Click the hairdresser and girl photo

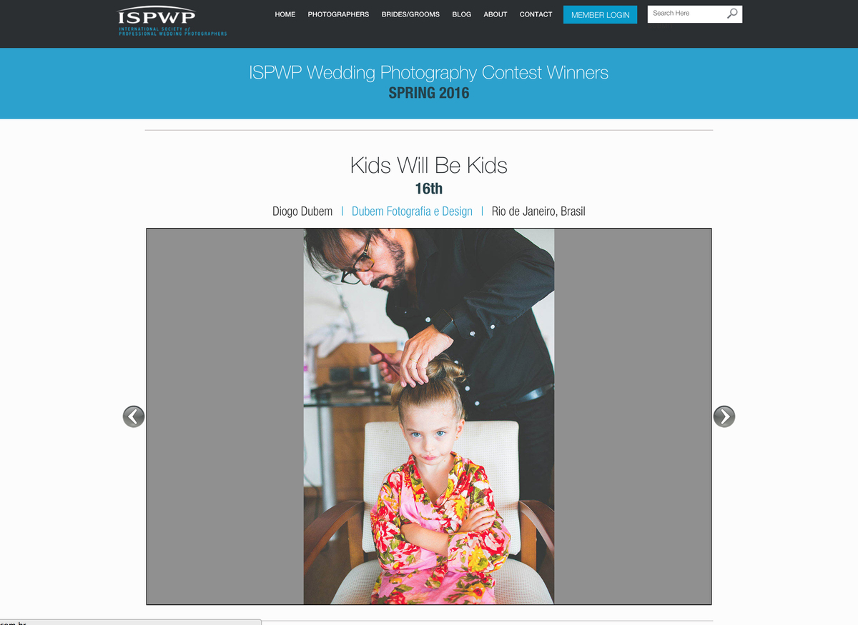point(429,416)
